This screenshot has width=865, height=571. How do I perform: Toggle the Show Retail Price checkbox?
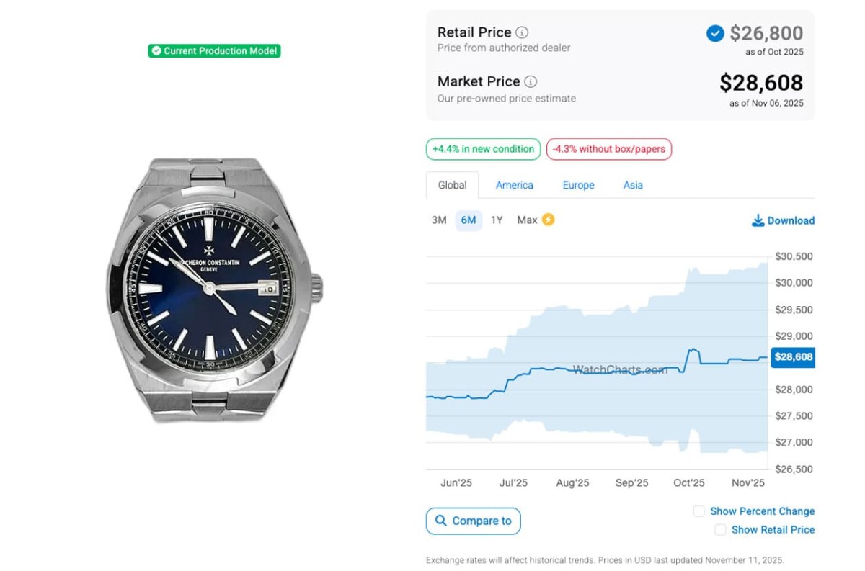pyautogui.click(x=720, y=529)
